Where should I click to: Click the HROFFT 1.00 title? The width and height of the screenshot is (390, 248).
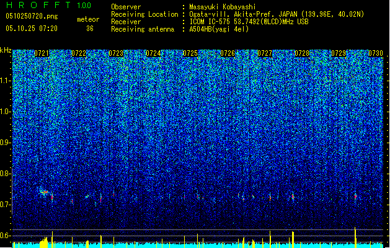(49, 5)
